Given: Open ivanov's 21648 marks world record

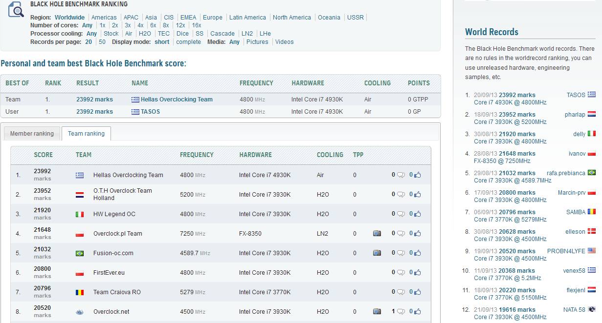Looking at the screenshot, I should (x=517, y=154).
